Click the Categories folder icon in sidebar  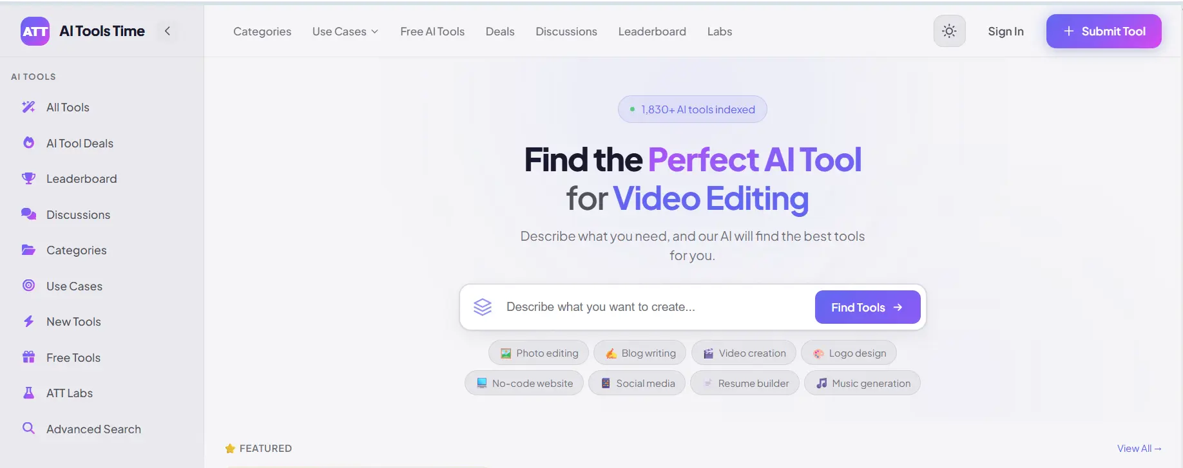pos(28,250)
